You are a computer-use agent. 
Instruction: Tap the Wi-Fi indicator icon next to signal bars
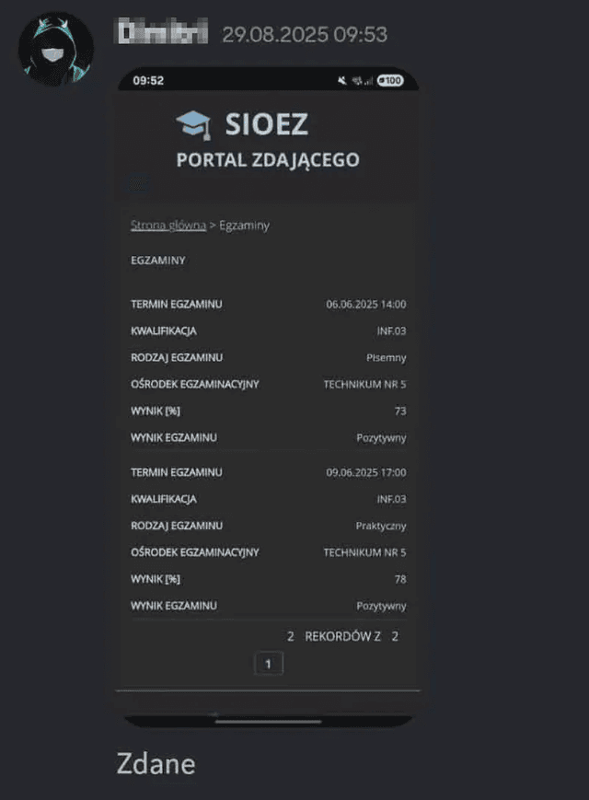357,81
